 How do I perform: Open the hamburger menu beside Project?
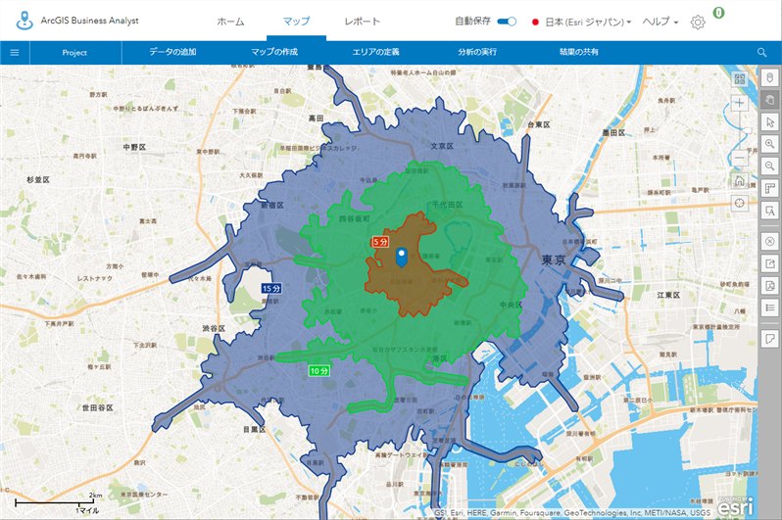pyautogui.click(x=15, y=52)
